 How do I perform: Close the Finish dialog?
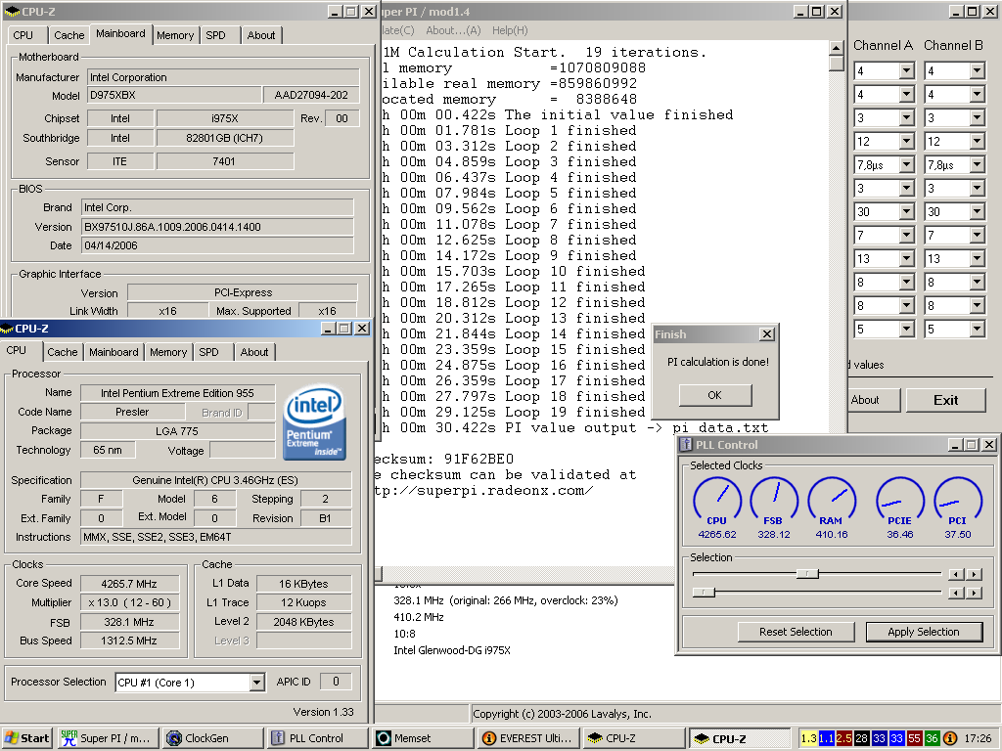[767, 334]
